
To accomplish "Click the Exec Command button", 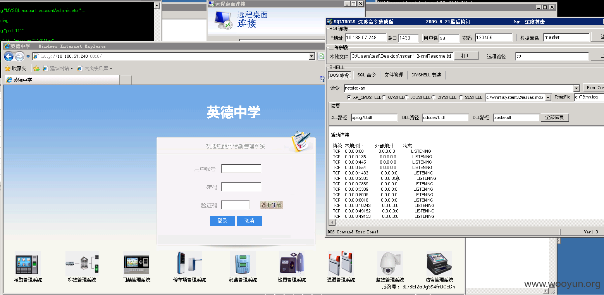I will (594, 88).
